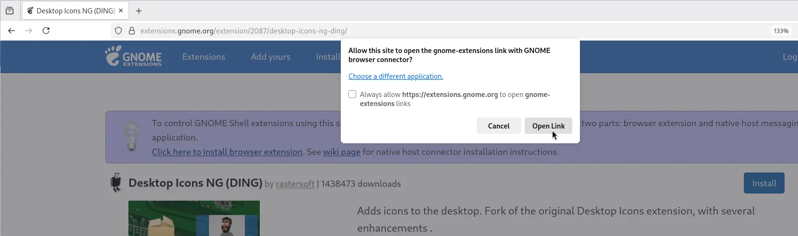Viewport: 798px width, 236px height.
Task: Click the lightbulb hint icon
Action: pos(131,137)
